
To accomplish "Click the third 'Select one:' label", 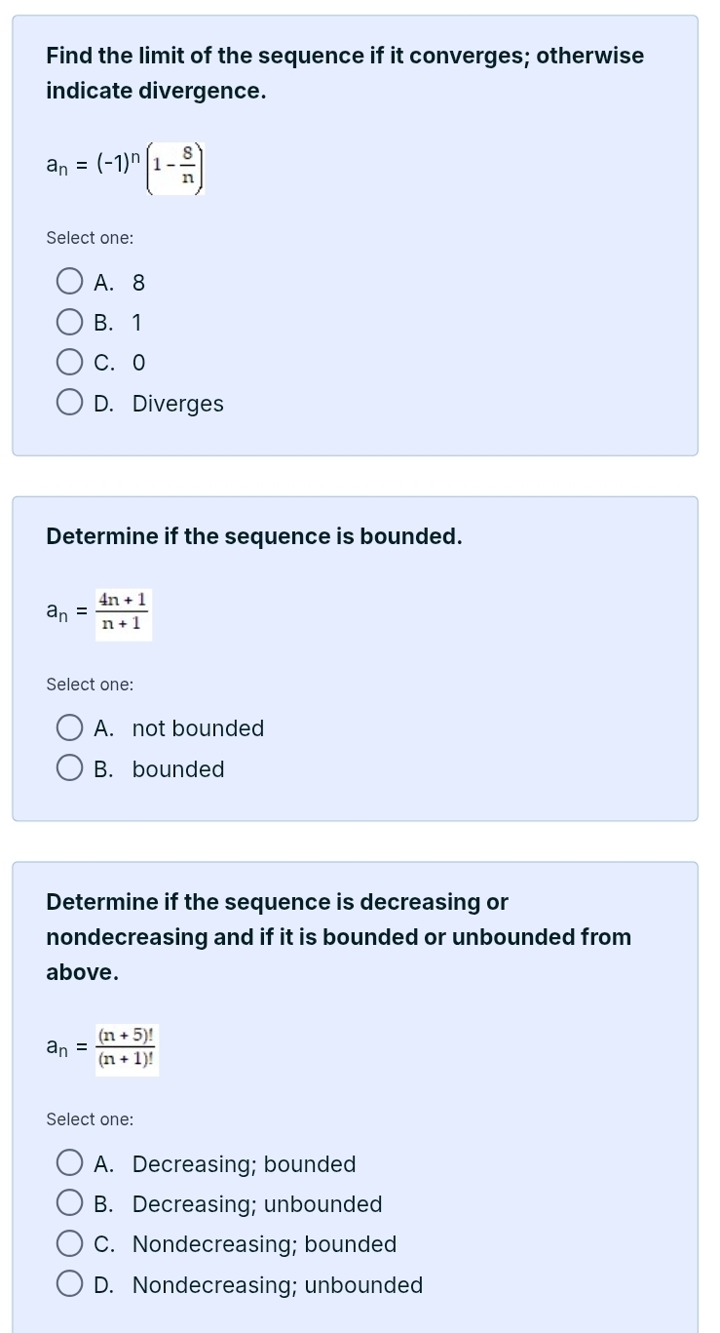I will [x=90, y=1118].
